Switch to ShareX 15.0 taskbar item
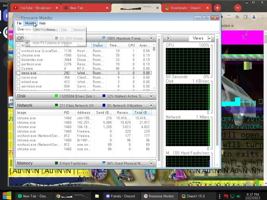Viewport: 267px width, 200px height. (x=196, y=196)
